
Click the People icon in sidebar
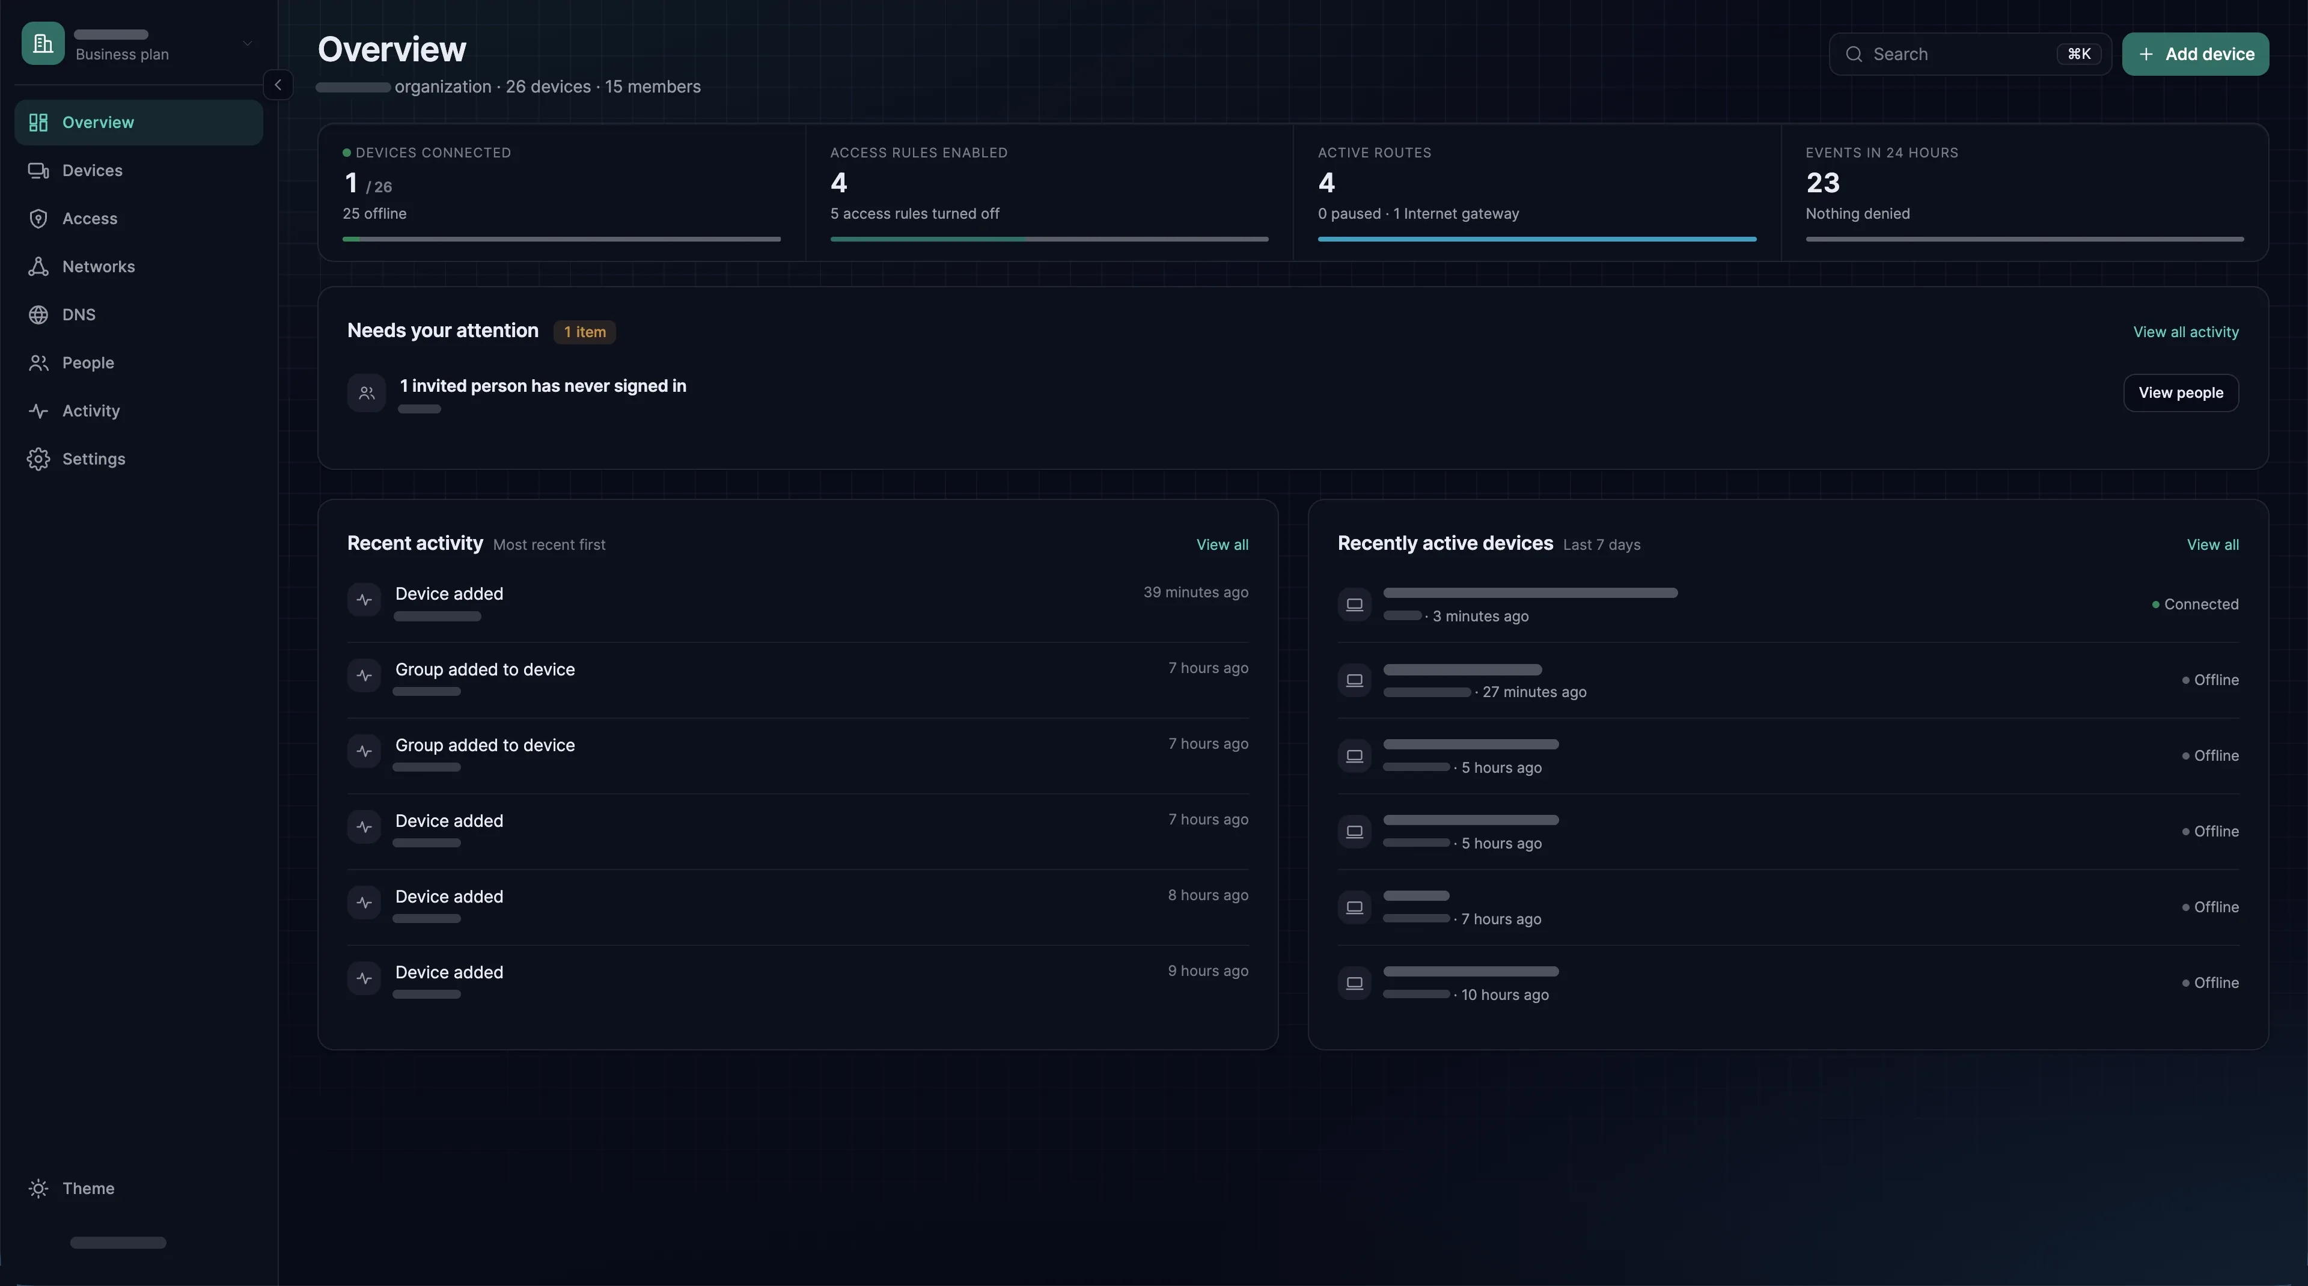click(x=38, y=363)
